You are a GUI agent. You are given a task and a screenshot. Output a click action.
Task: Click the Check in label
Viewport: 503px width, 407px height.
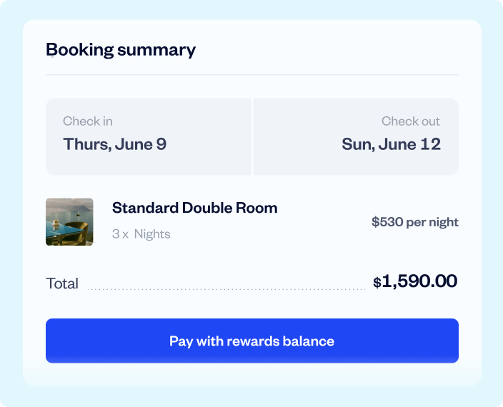pos(87,121)
